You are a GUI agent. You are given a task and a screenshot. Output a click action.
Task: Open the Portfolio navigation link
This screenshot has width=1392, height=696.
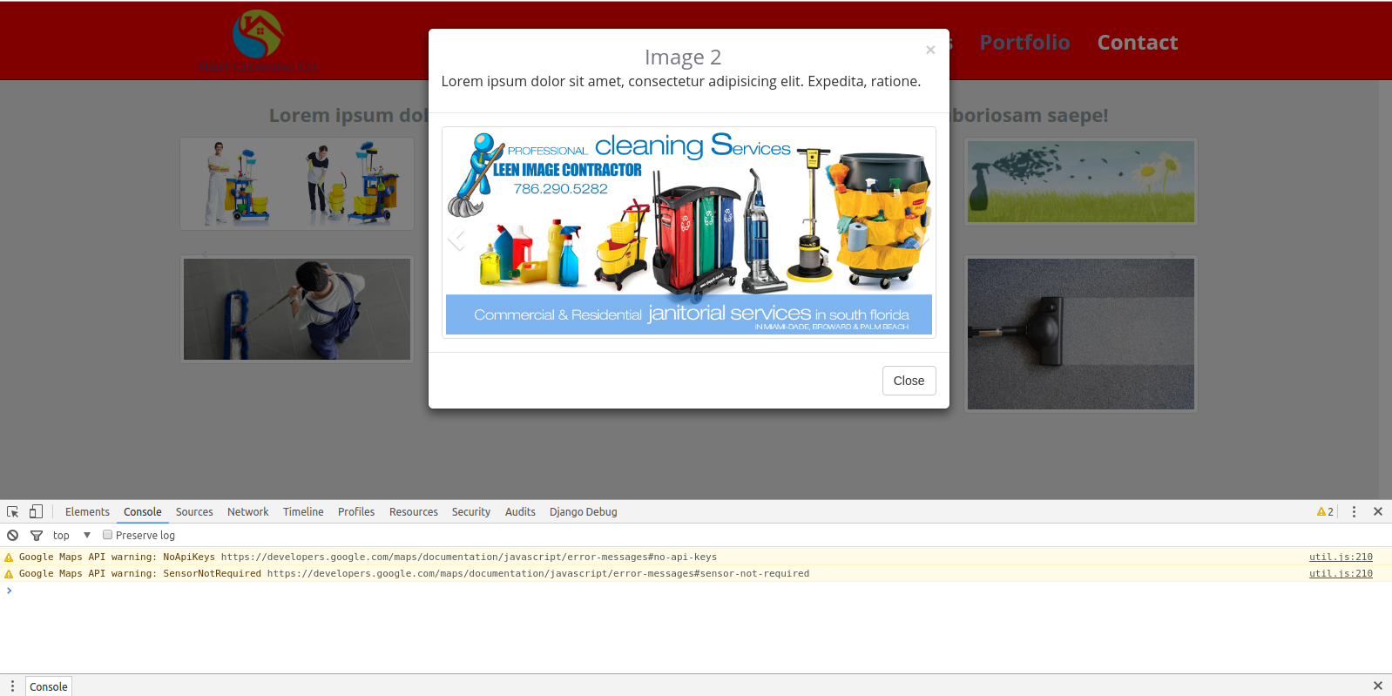coord(1024,42)
